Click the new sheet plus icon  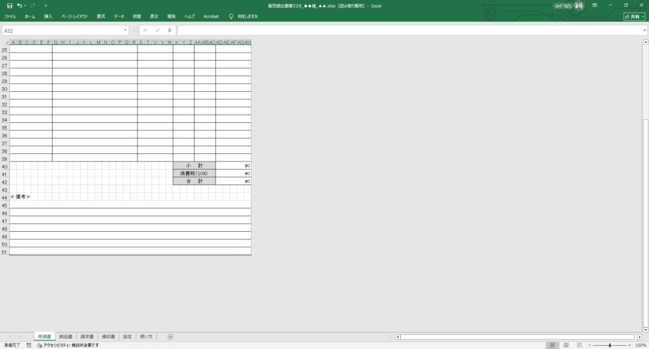pyautogui.click(x=170, y=336)
